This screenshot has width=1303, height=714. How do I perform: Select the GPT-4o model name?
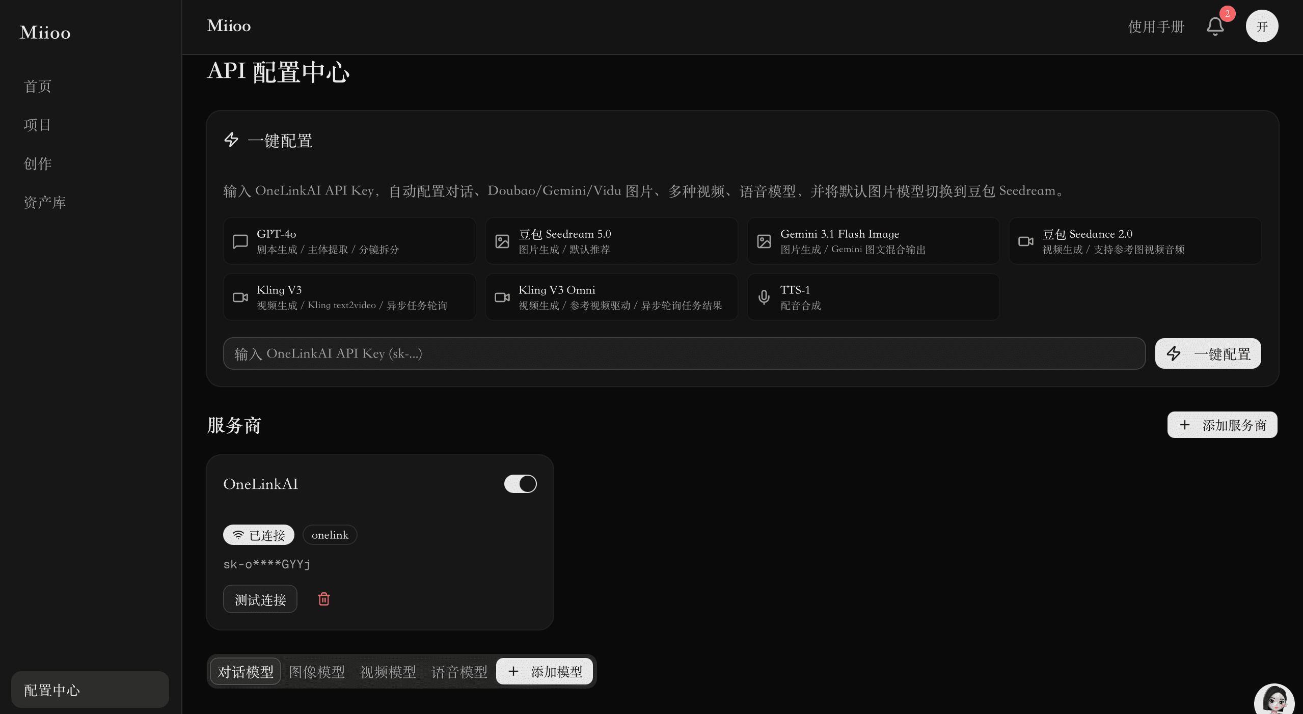277,234
